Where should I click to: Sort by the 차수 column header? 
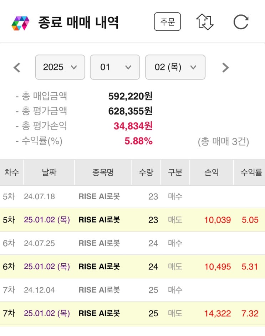(12, 172)
